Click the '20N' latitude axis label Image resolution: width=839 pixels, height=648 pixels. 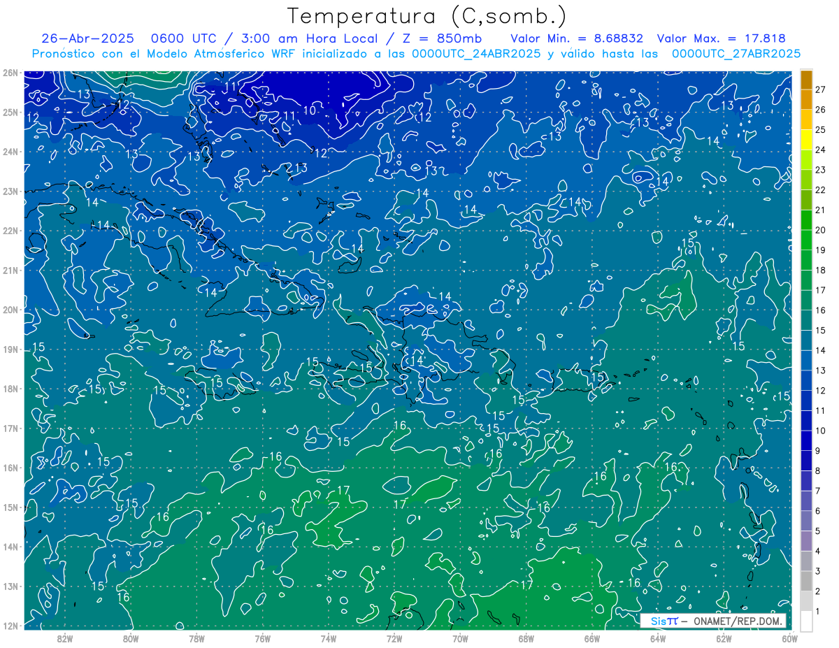[10, 310]
